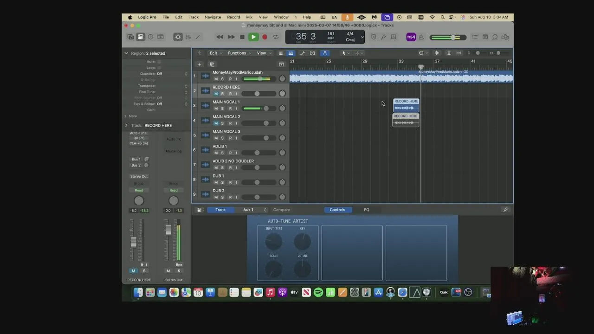Screen dimensions: 594x334
Task: Open the Functions menu in Tracks area
Action: (x=239, y=53)
